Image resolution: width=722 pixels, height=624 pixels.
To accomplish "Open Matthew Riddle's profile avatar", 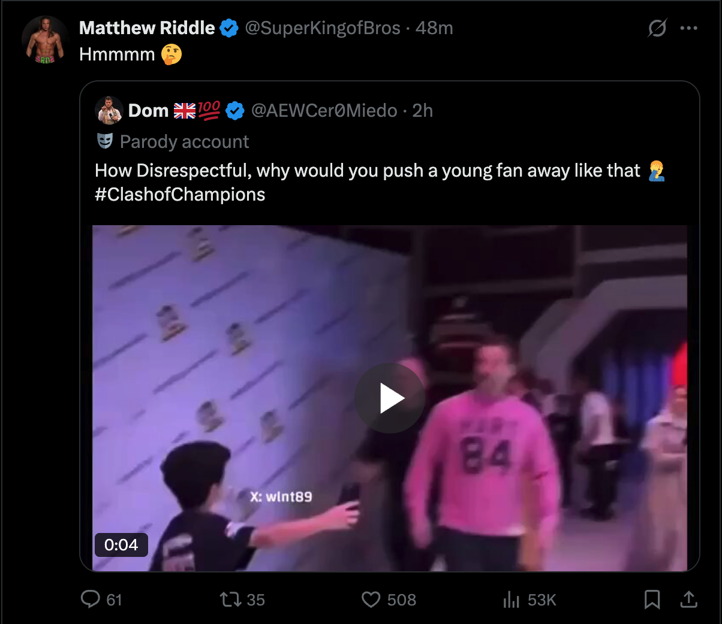I will 45,40.
